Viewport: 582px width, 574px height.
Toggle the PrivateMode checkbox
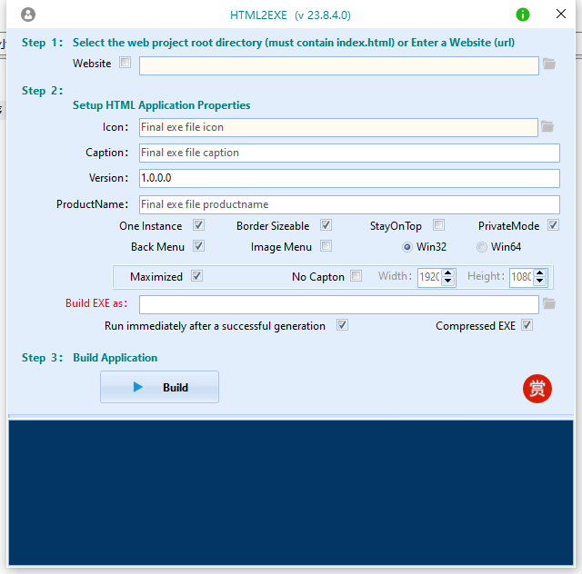pos(553,225)
